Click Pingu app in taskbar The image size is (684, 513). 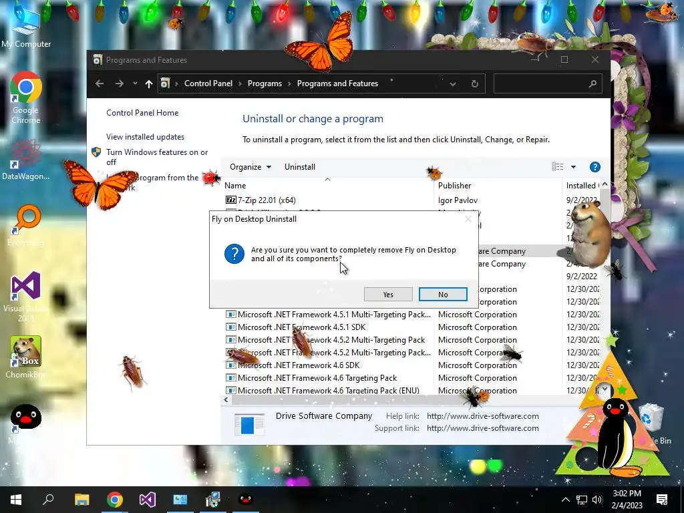coord(246,500)
